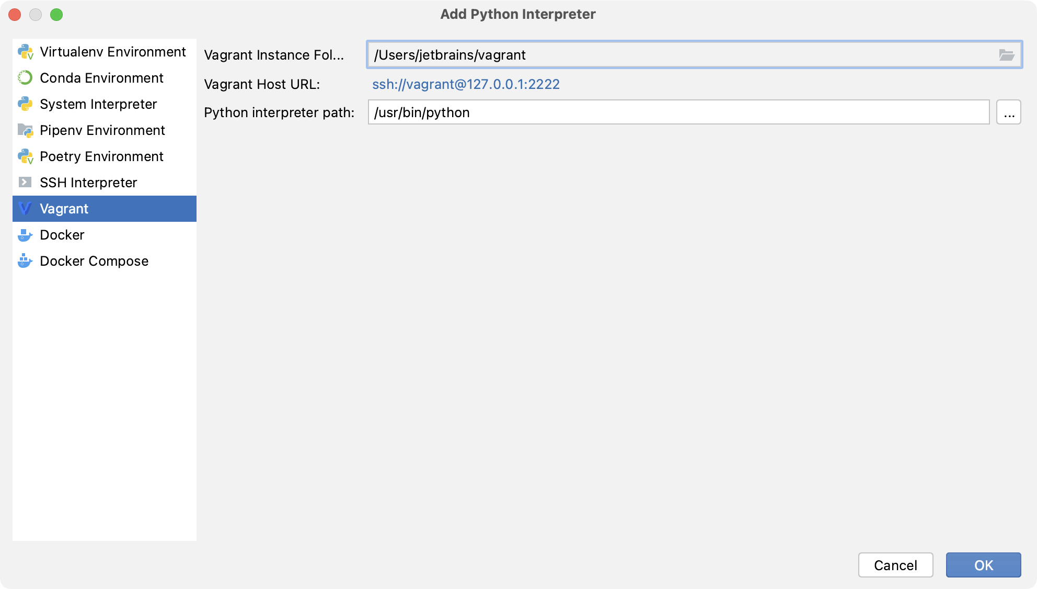Open folder browser for Vagrant instance
The height and width of the screenshot is (589, 1037).
(1006, 55)
